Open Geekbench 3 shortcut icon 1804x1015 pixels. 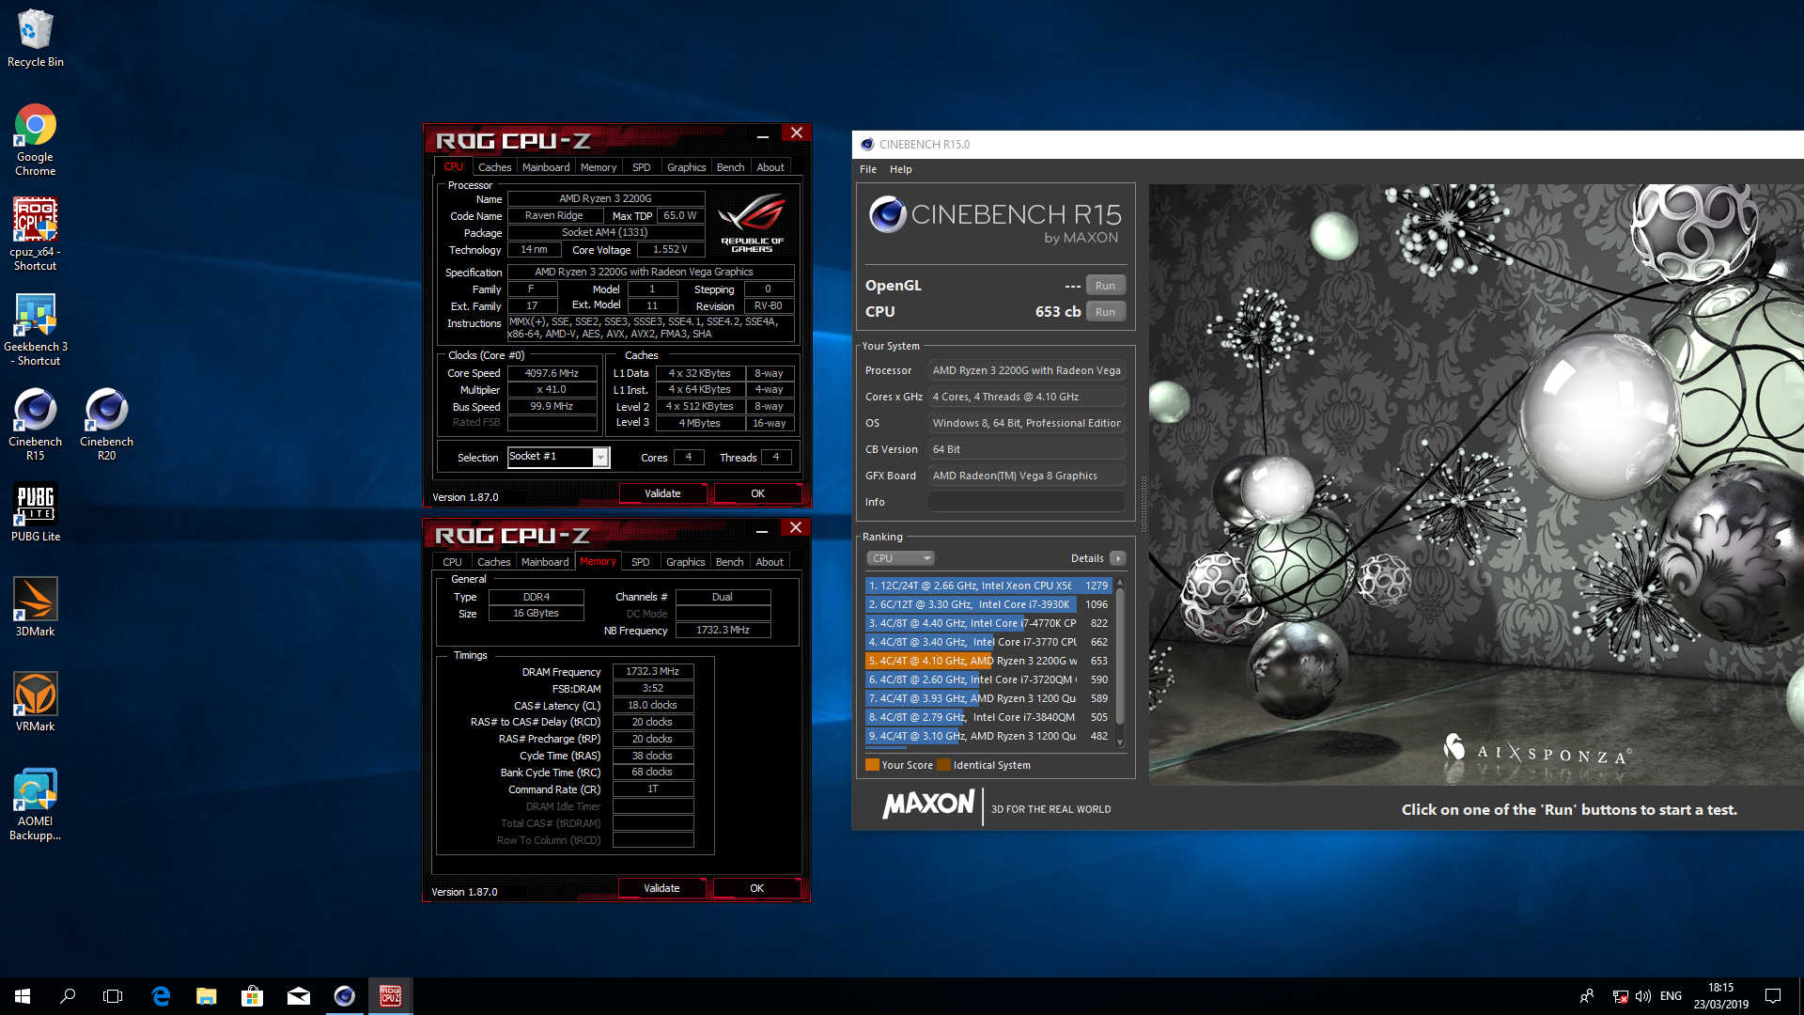click(36, 329)
